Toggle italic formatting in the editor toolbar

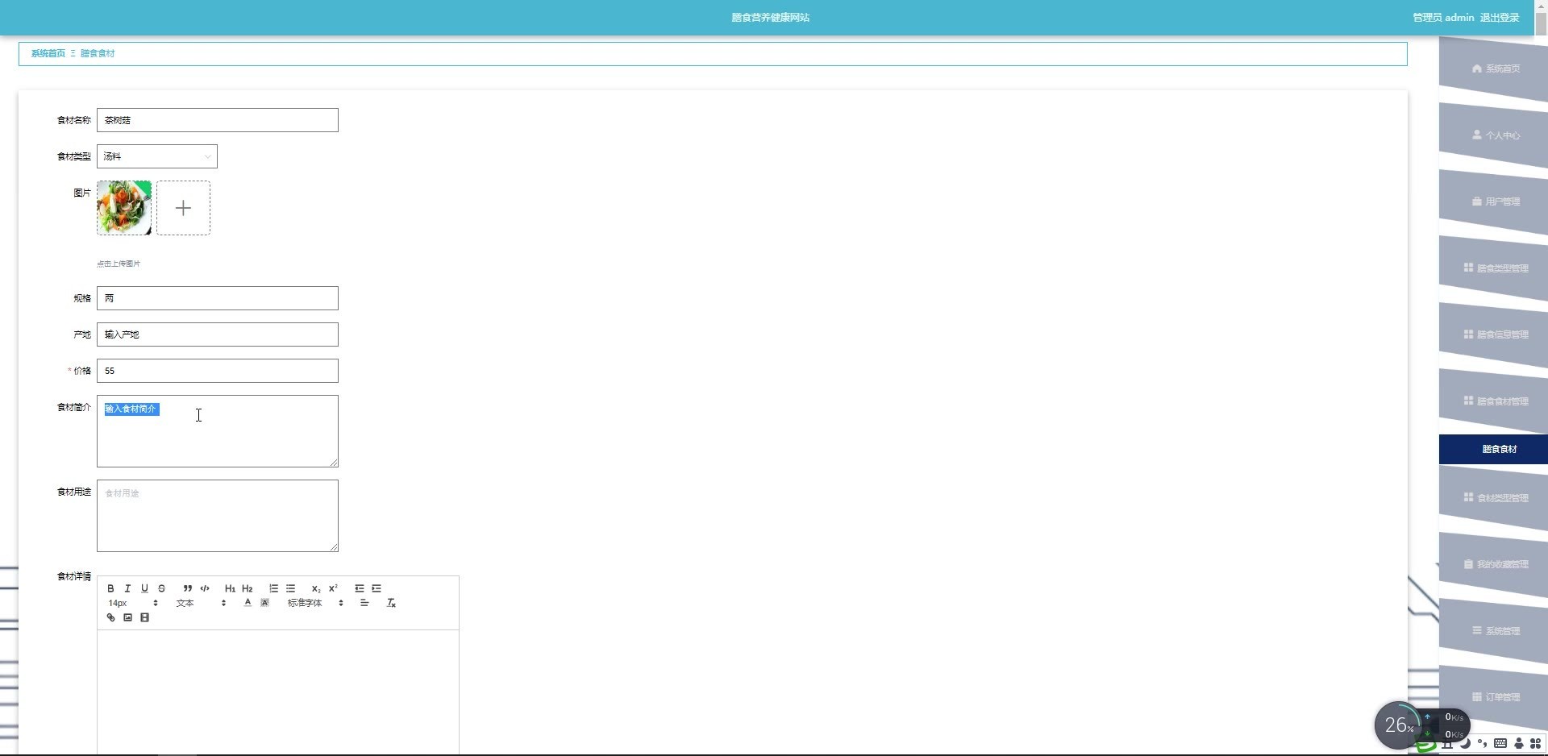click(x=127, y=588)
